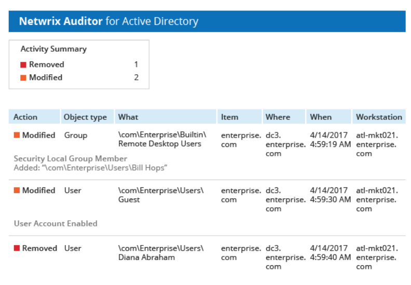411x285 pixels.
Task: Click the Remote Desktop Users path
Action: pos(162,139)
